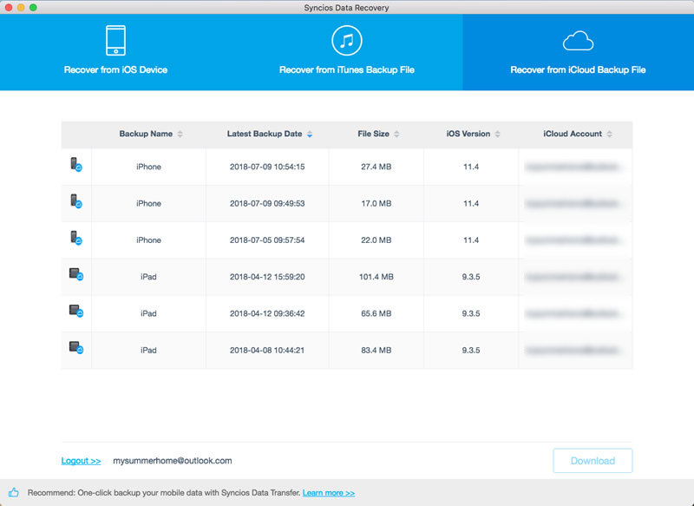This screenshot has width=694, height=506.
Task: Select date cell 2018-04-08 10:44:21
Action: coord(267,350)
